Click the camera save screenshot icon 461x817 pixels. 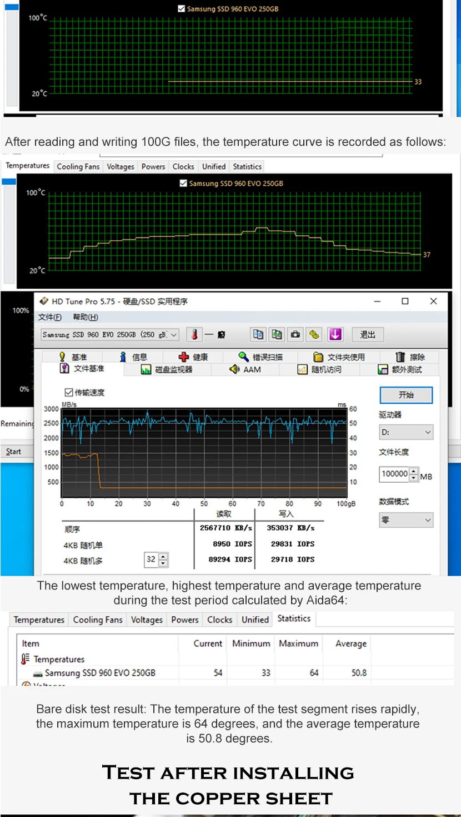pyautogui.click(x=295, y=334)
